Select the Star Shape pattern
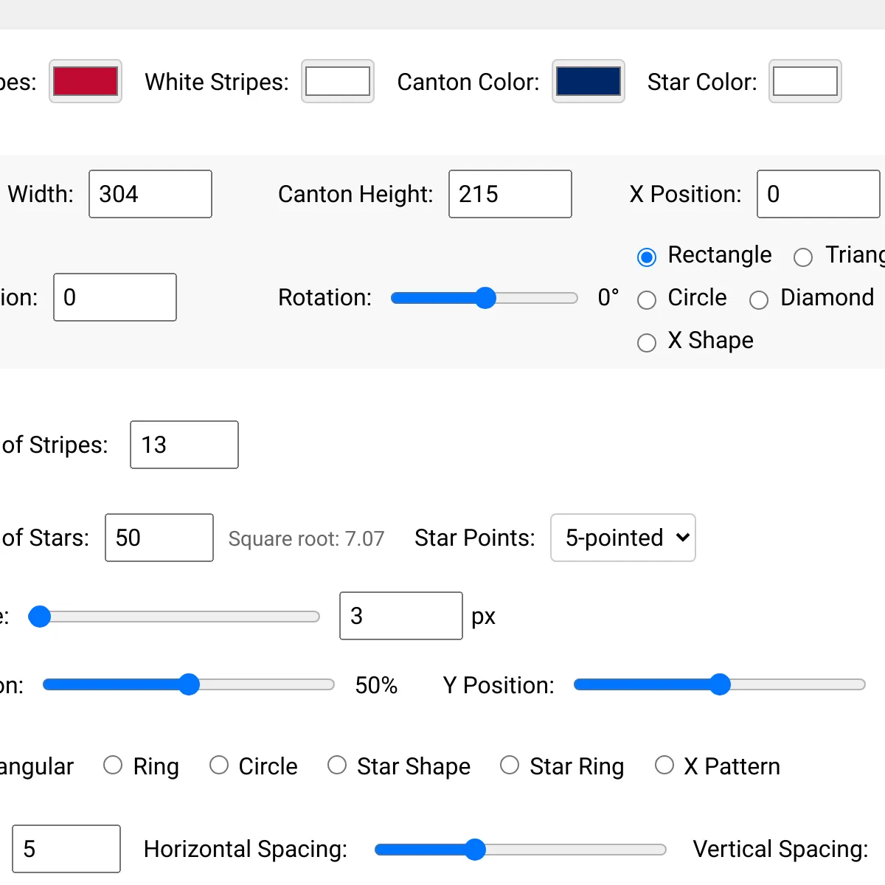This screenshot has width=885, height=885. pyautogui.click(x=337, y=766)
